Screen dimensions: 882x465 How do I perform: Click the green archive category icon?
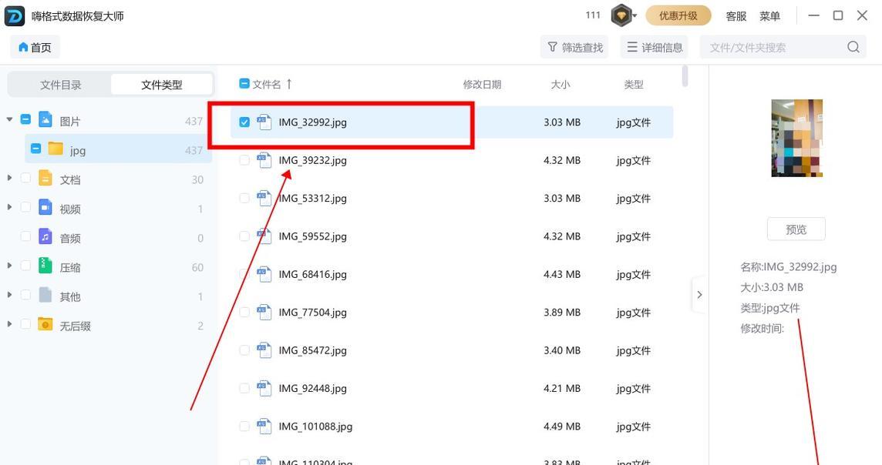point(45,266)
